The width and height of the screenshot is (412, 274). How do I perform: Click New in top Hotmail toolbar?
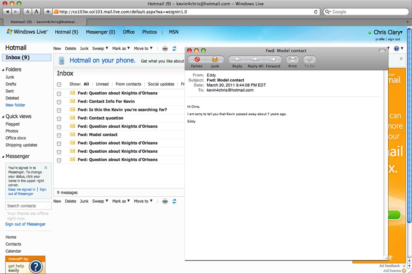coord(57,48)
